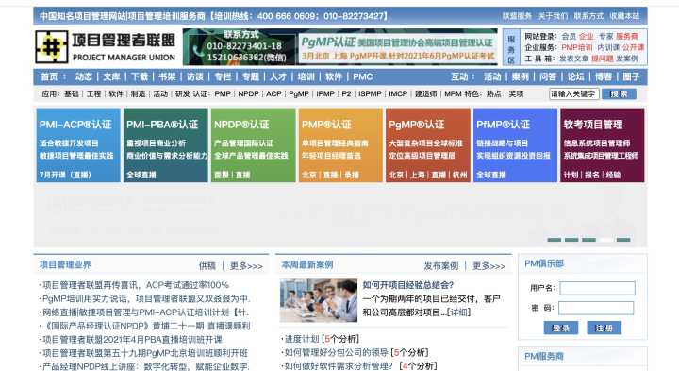679x371 pixels.
Task: Select 建造师 in the filter row
Action: [x=425, y=93]
